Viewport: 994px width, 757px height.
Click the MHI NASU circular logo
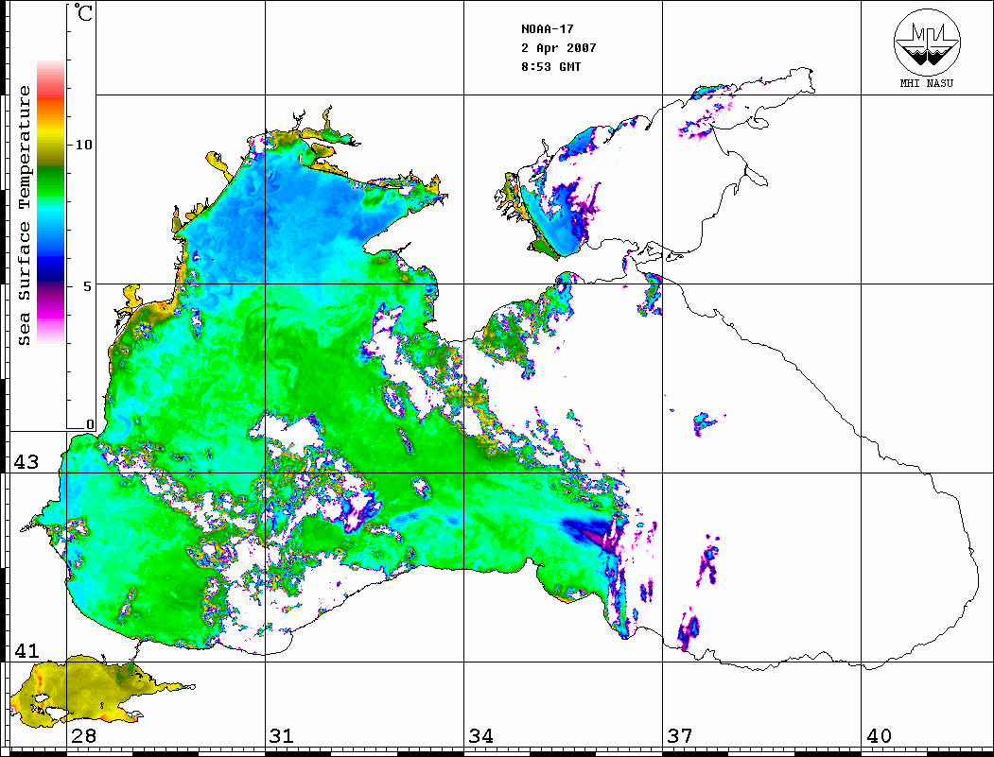click(927, 42)
